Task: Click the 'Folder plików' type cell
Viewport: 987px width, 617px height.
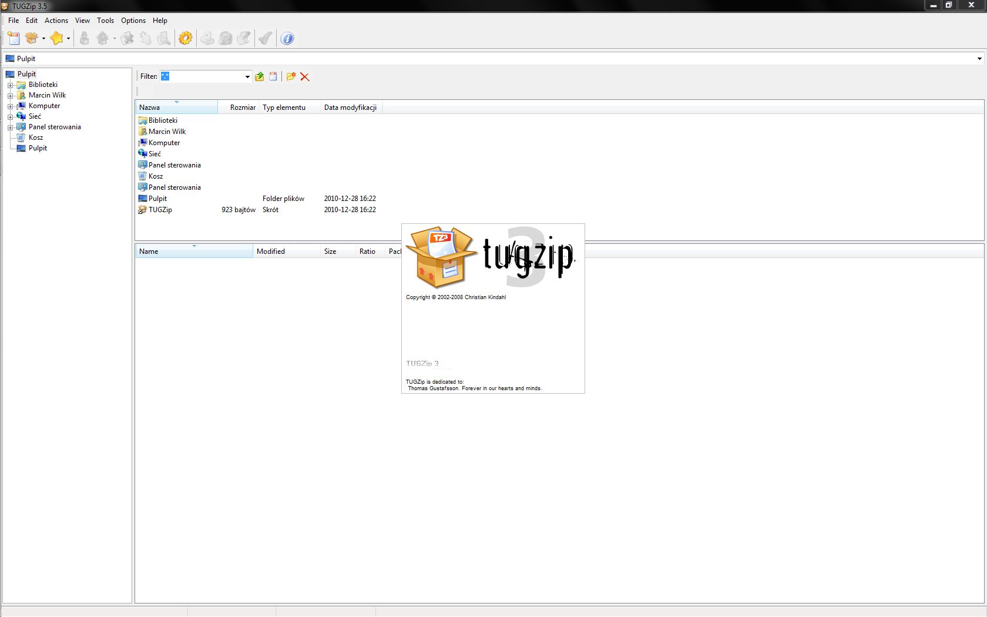Action: click(283, 199)
